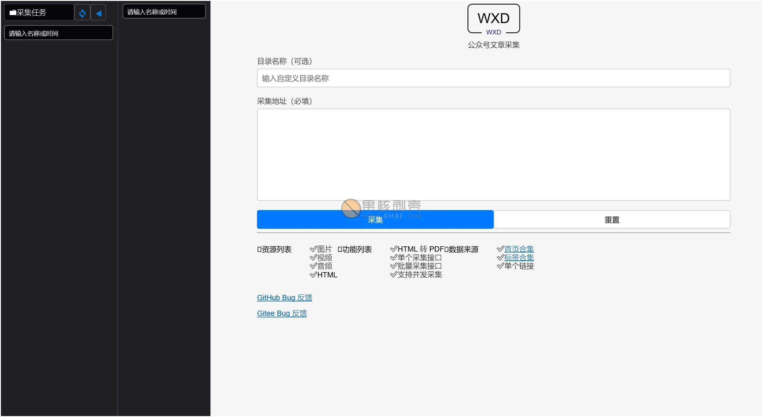Click the 单个链接 source item
This screenshot has width=763, height=417.
(x=515, y=266)
